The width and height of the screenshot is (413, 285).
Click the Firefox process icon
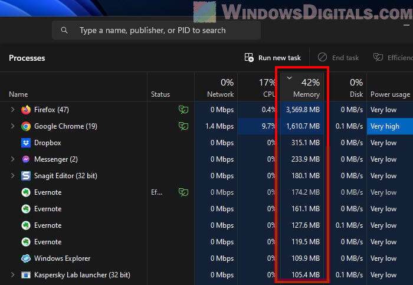point(26,110)
